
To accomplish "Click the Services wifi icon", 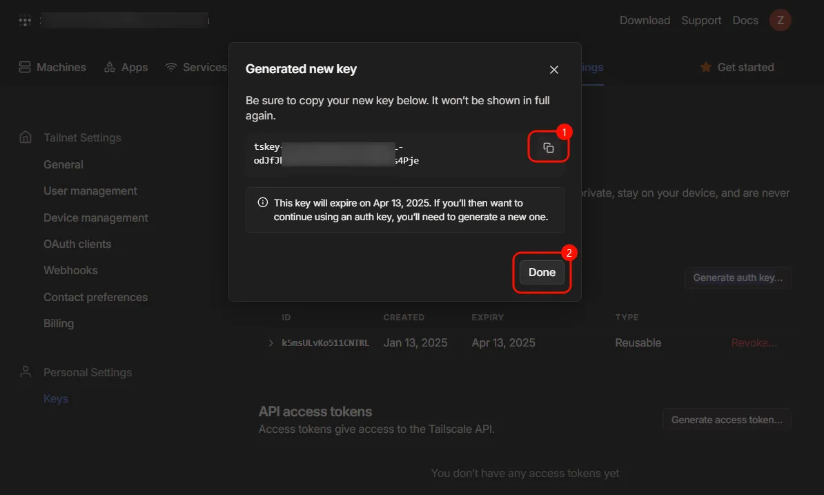I will [171, 67].
